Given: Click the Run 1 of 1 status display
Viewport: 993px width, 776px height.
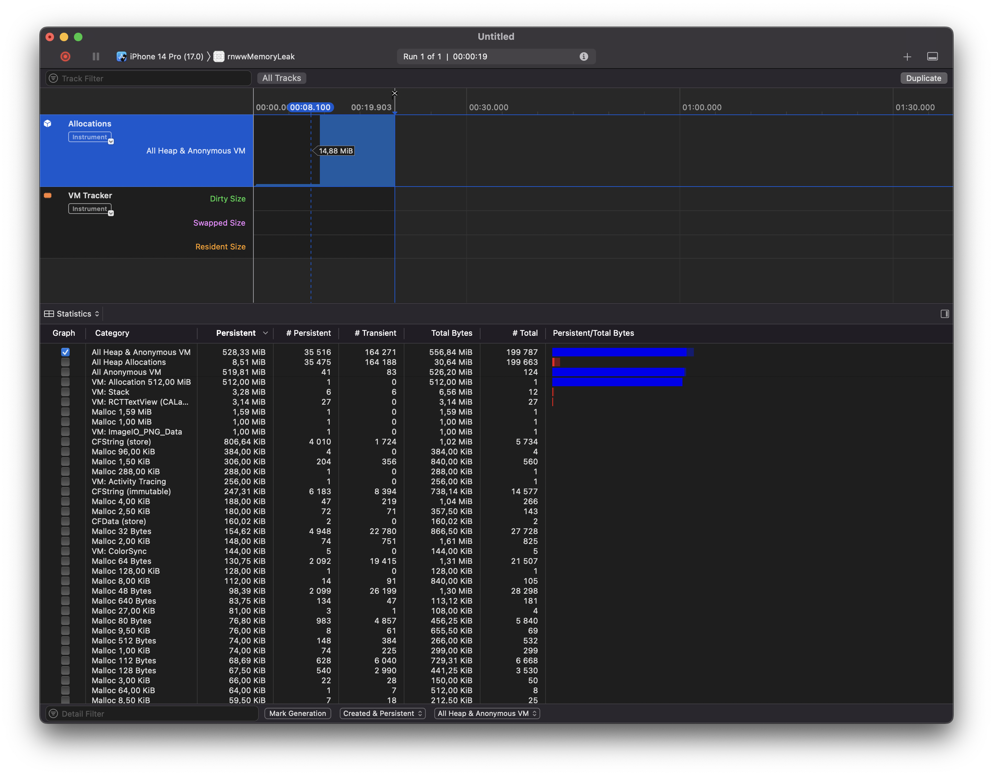Looking at the screenshot, I should pos(496,56).
